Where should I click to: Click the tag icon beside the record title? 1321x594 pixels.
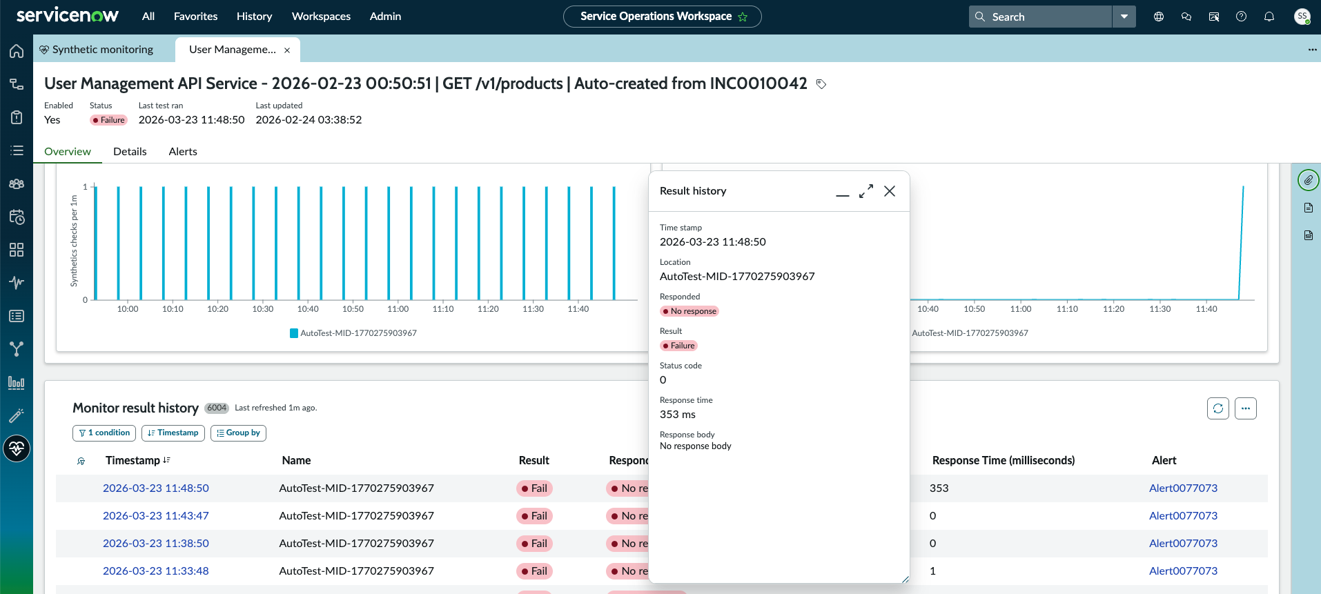point(821,84)
